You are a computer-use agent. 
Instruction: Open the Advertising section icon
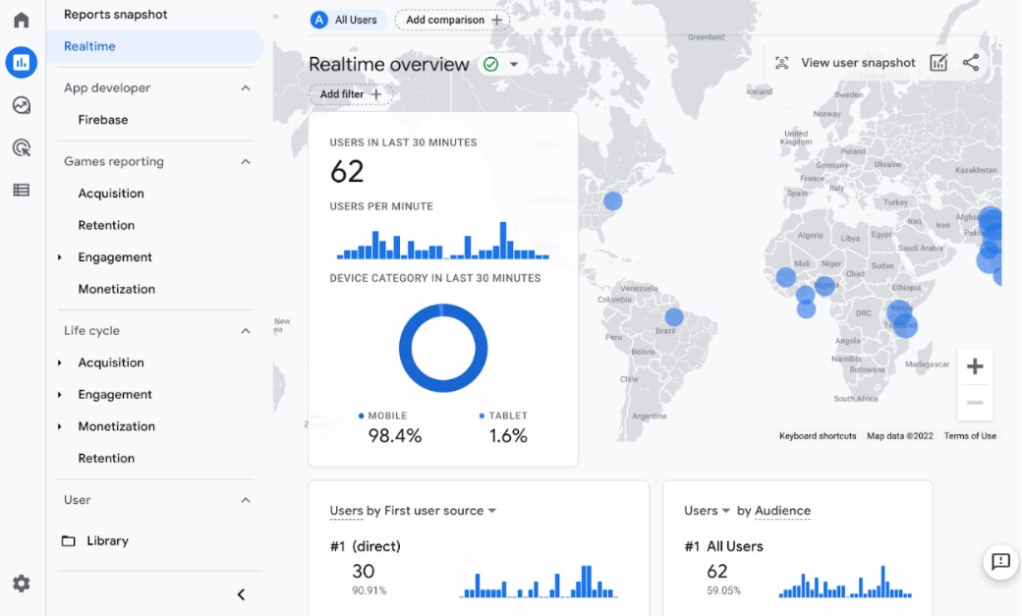(x=21, y=146)
